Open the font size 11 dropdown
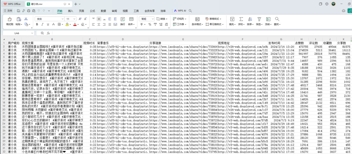 point(75,19)
